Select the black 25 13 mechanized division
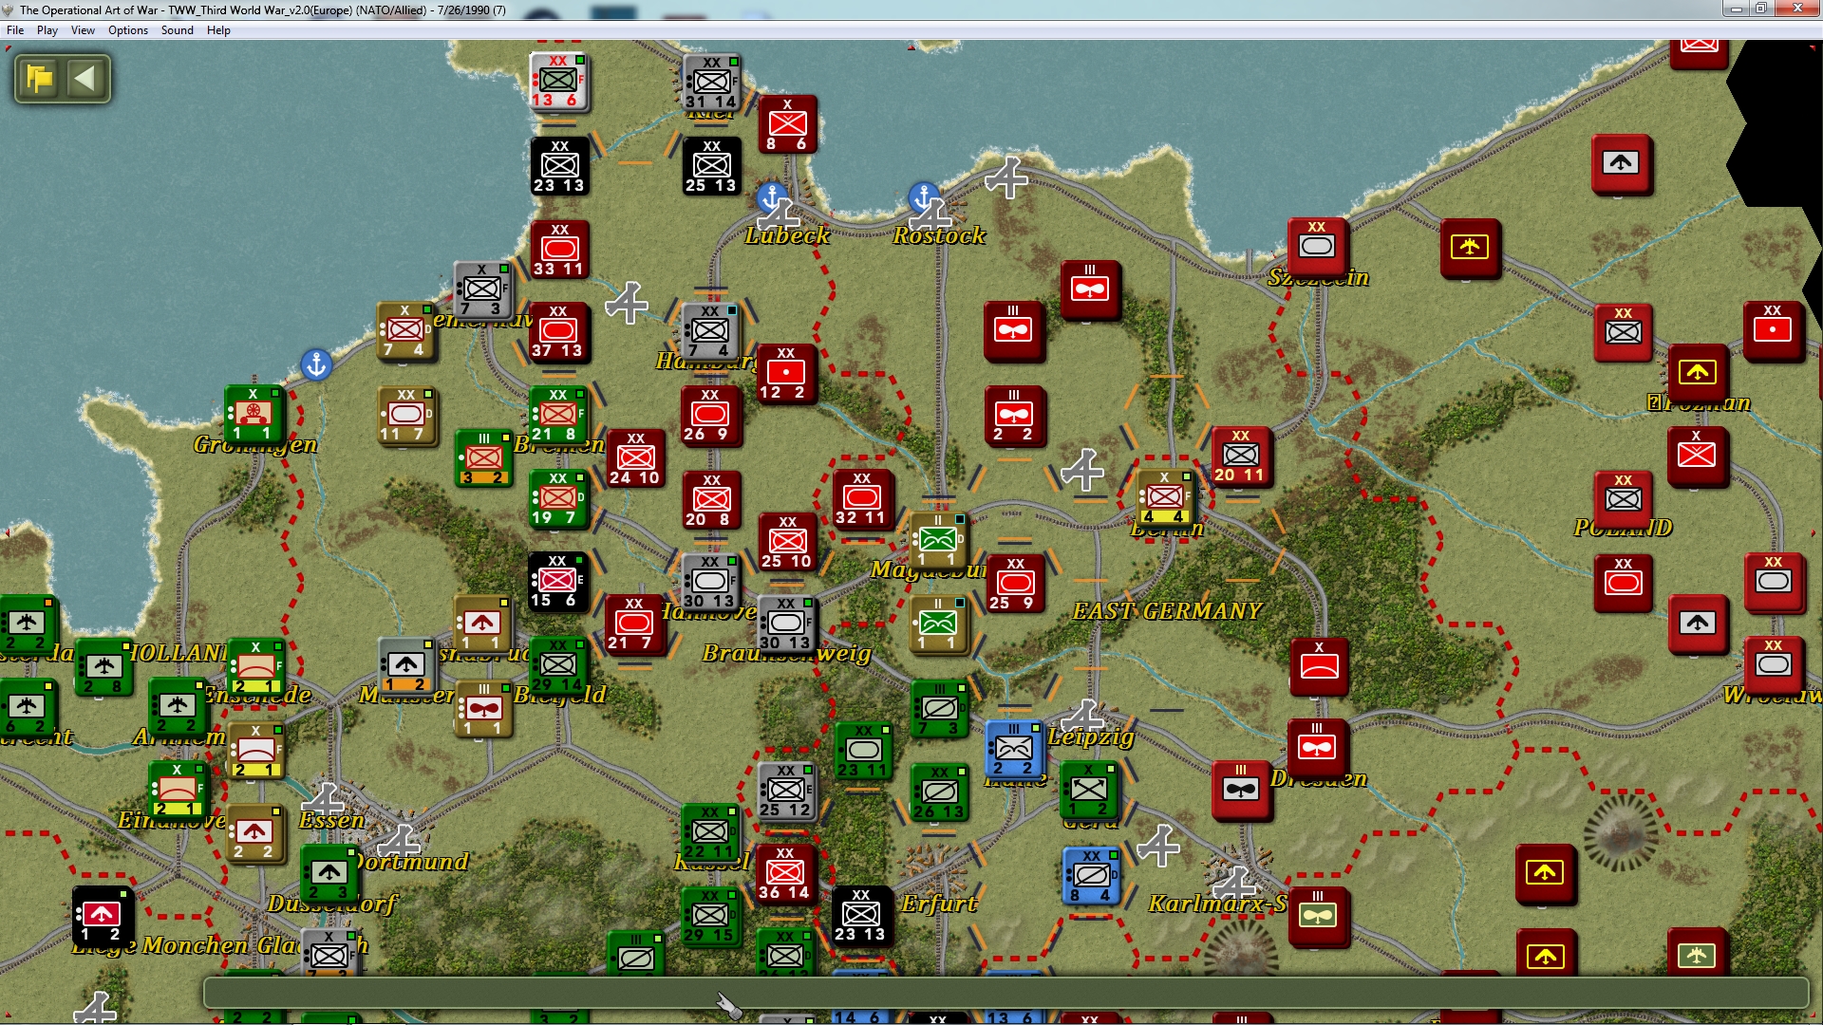1823x1025 pixels. (x=711, y=166)
